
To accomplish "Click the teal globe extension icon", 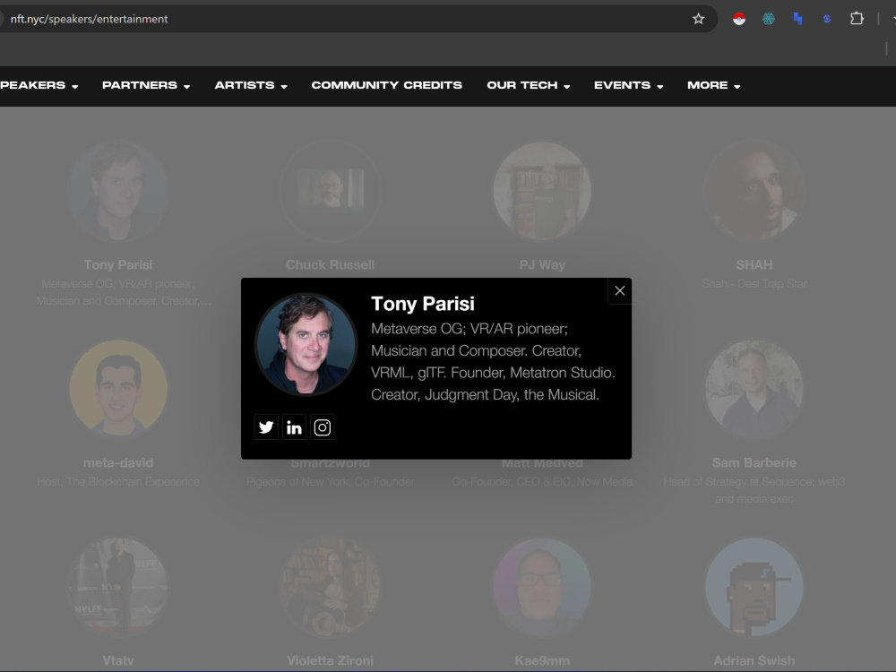I will pyautogui.click(x=769, y=19).
